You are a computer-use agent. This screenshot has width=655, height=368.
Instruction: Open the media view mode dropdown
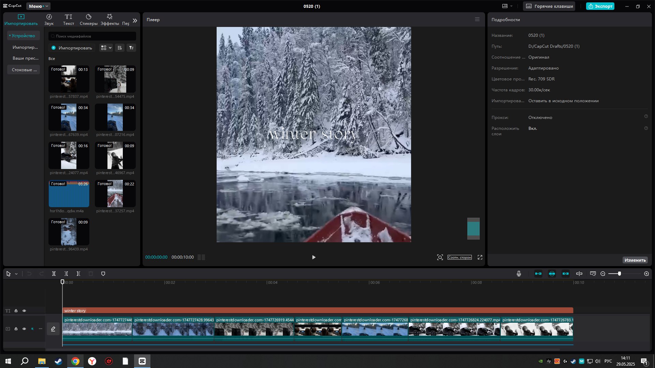(106, 48)
